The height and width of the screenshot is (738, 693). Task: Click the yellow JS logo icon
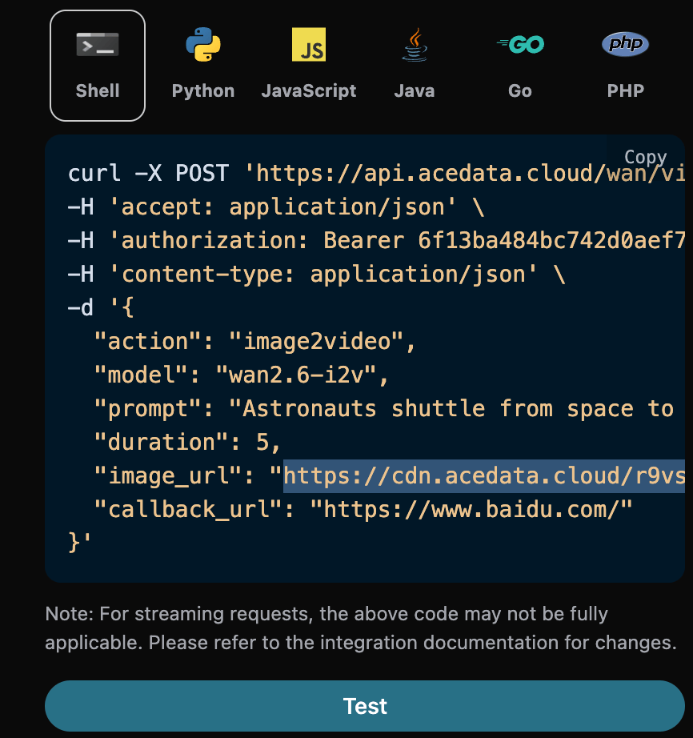[308, 45]
